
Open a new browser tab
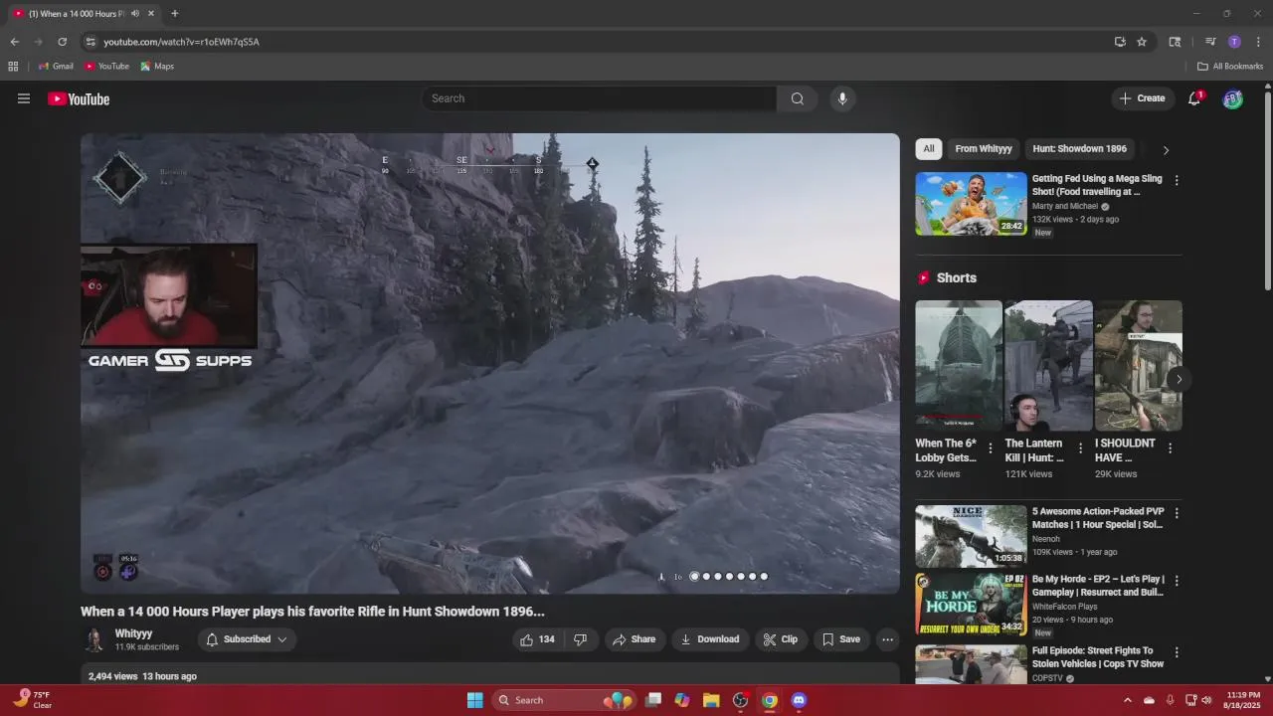coord(174,14)
